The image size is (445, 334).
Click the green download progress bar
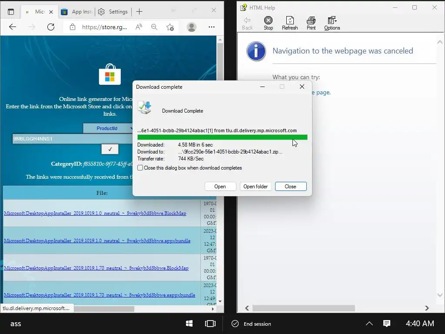click(x=222, y=137)
